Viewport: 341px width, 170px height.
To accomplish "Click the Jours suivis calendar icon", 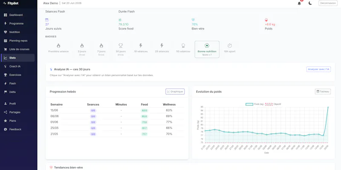I will click(47, 20).
